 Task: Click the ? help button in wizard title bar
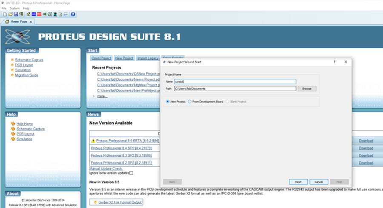pos(334,62)
